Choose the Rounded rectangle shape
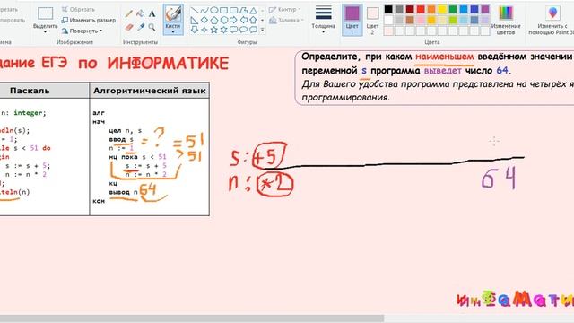This screenshot has width=574, height=323. click(233, 10)
